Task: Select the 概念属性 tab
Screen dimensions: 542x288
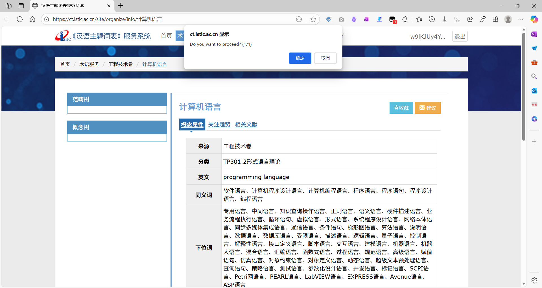Action: [192, 125]
